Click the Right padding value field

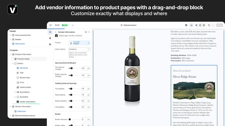click(86, 95)
